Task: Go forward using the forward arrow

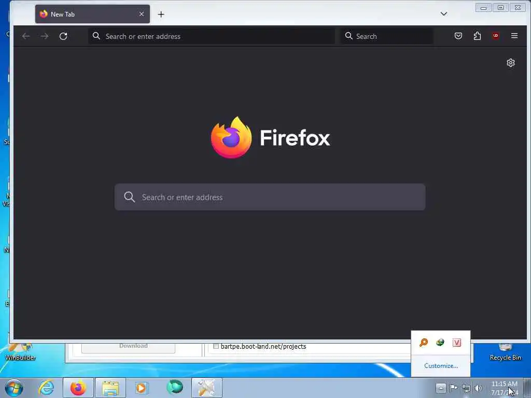Action: click(x=45, y=36)
